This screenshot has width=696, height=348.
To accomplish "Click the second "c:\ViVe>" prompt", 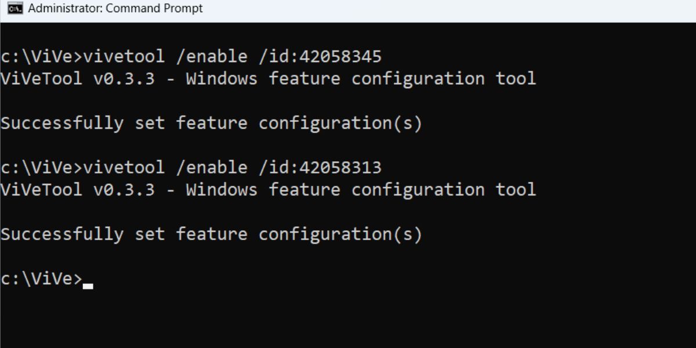I will [x=41, y=168].
